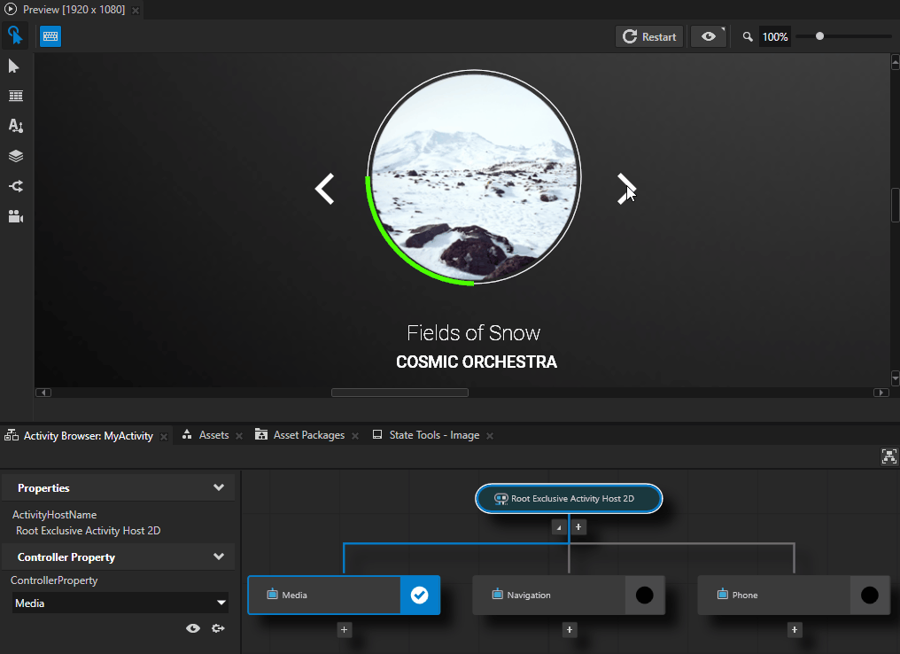The image size is (900, 654).
Task: Select the node connections tool icon
Action: (x=14, y=186)
